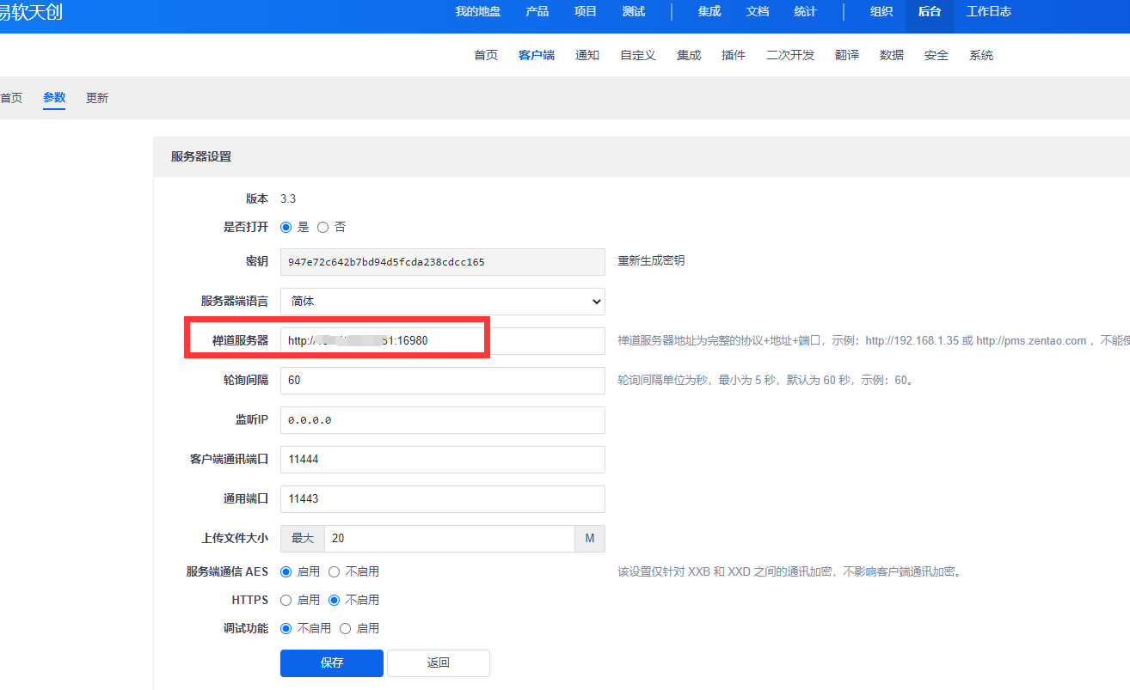This screenshot has height=690, width=1130.
Task: Click 重新生成密钥 link
Action: (x=651, y=261)
